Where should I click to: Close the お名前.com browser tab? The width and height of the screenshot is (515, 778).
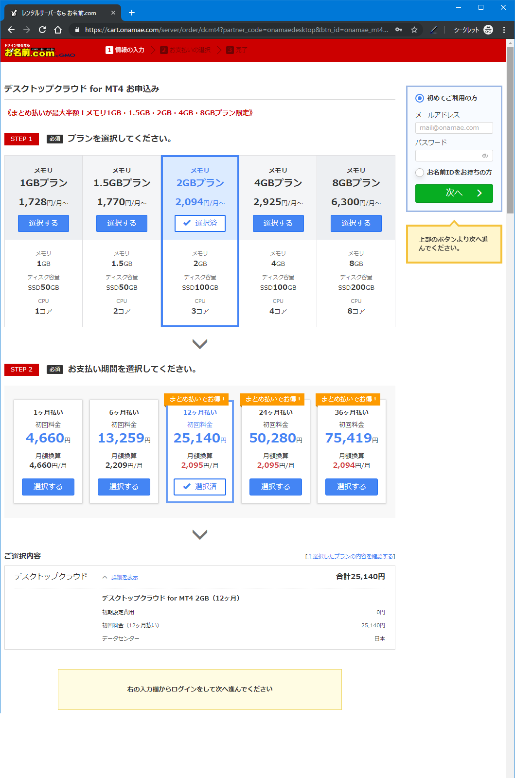(x=113, y=13)
